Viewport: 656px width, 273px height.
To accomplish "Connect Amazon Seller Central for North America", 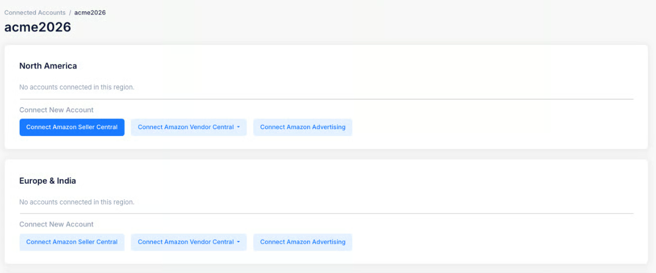I will [72, 127].
